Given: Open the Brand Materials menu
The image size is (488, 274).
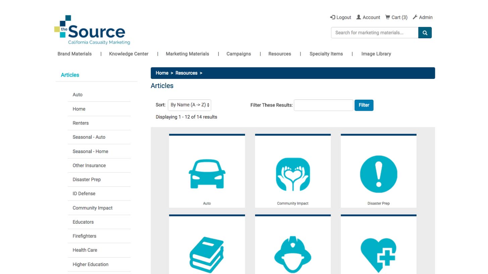Looking at the screenshot, I should point(75,54).
